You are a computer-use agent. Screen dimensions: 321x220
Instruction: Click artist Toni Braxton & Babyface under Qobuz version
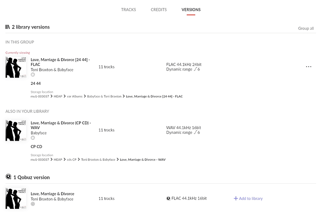[52, 199]
